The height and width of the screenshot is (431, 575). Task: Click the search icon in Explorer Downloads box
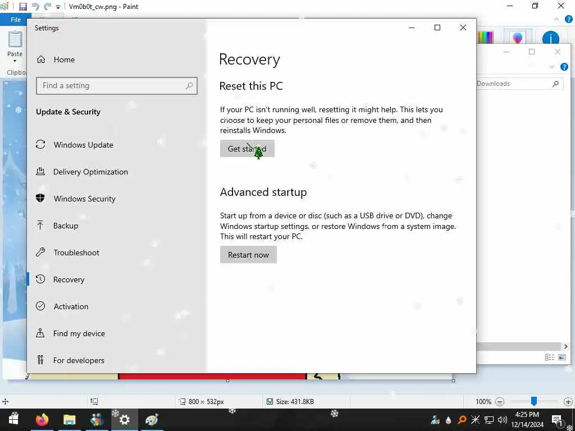pos(555,84)
